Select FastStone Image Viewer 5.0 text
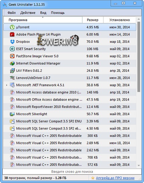 (x=37, y=56)
